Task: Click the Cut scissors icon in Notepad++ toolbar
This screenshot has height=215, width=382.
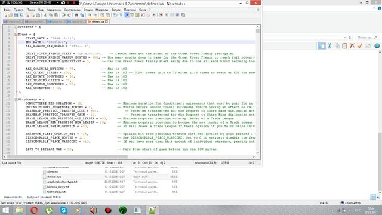Action: pos(45,15)
